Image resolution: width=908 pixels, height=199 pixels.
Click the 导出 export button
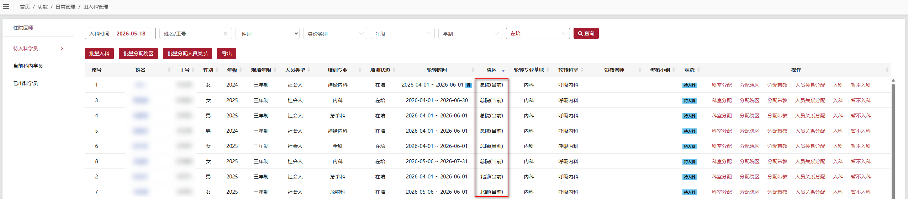[x=227, y=54]
